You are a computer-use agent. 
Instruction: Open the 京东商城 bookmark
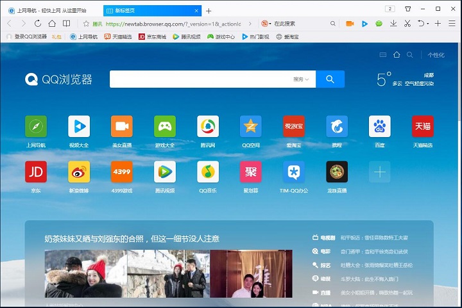tap(153, 36)
